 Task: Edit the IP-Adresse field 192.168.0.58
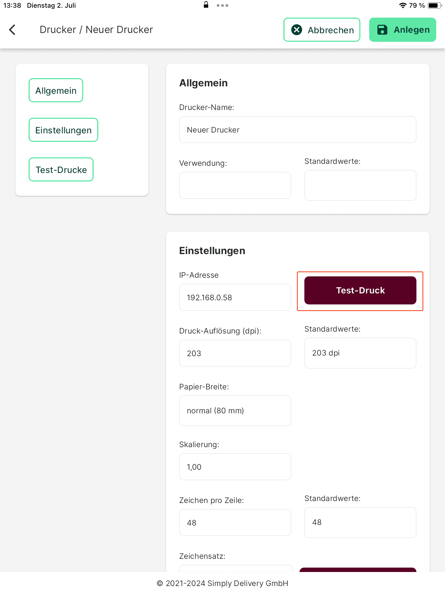tap(235, 297)
